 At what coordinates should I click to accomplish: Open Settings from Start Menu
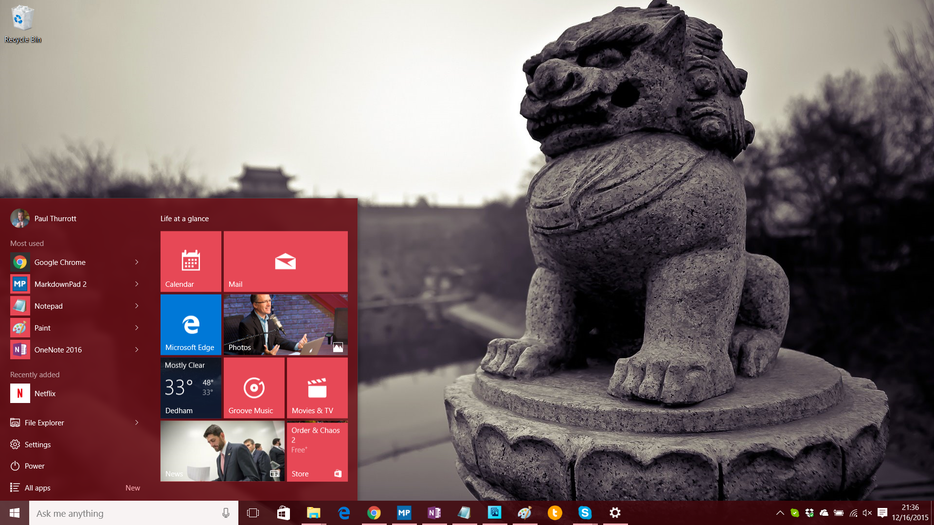pos(36,444)
